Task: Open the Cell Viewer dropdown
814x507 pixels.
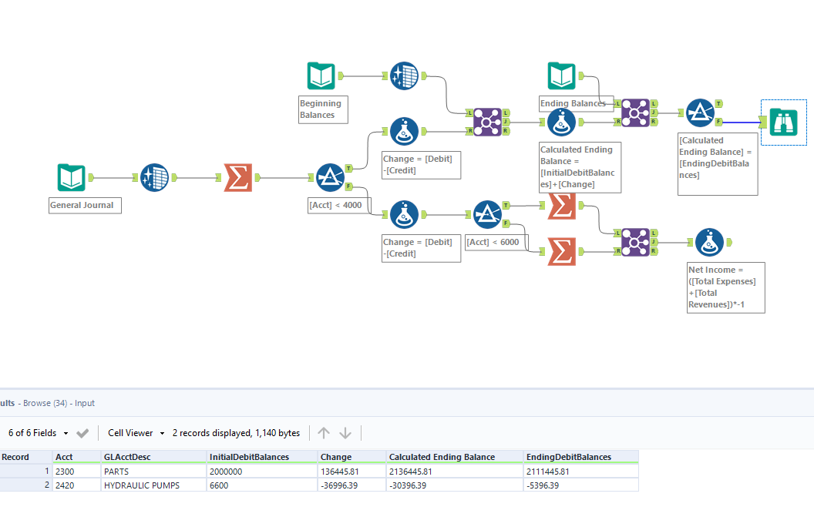Action: pos(136,433)
